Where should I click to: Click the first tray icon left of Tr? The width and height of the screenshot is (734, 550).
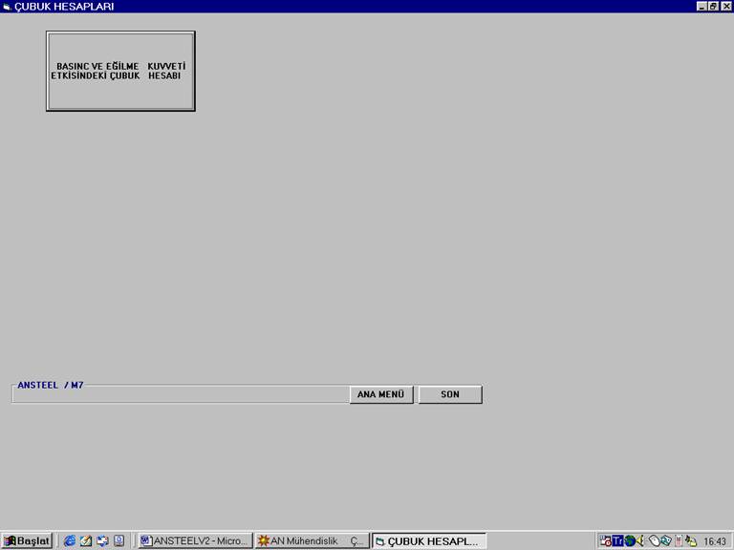tap(606, 541)
